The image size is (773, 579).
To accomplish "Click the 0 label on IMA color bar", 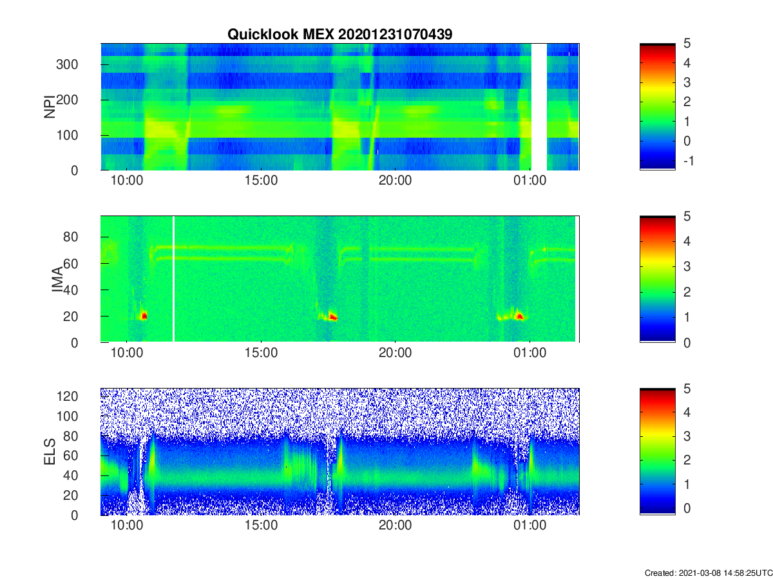I will [687, 342].
